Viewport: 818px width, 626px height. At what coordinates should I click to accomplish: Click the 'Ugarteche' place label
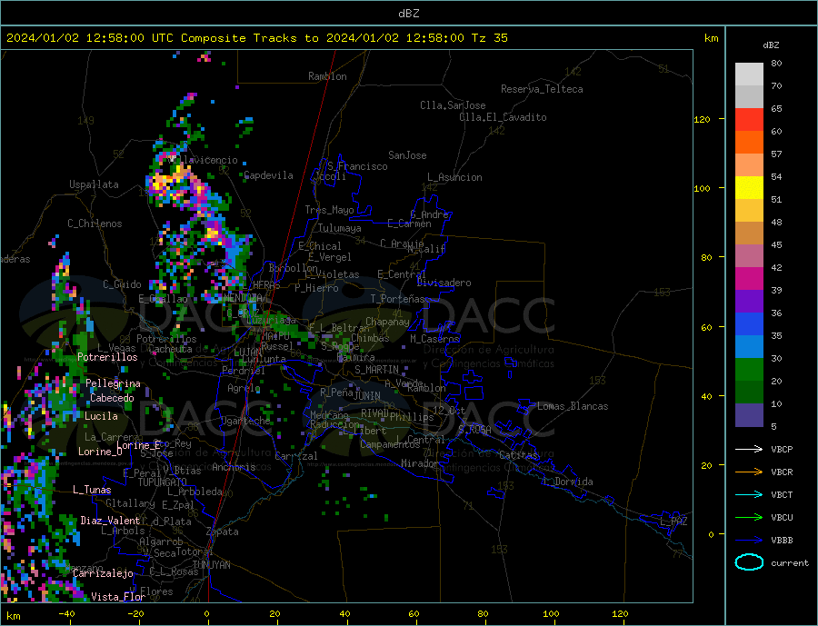pyautogui.click(x=245, y=421)
